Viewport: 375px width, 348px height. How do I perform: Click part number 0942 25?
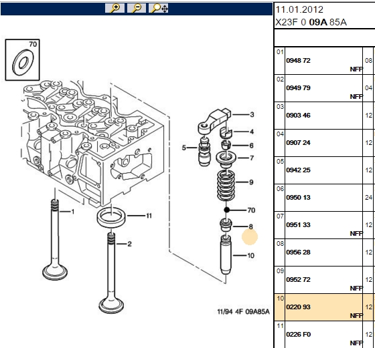[298, 170]
